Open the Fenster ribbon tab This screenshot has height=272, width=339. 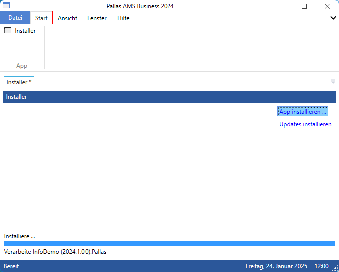(x=97, y=18)
